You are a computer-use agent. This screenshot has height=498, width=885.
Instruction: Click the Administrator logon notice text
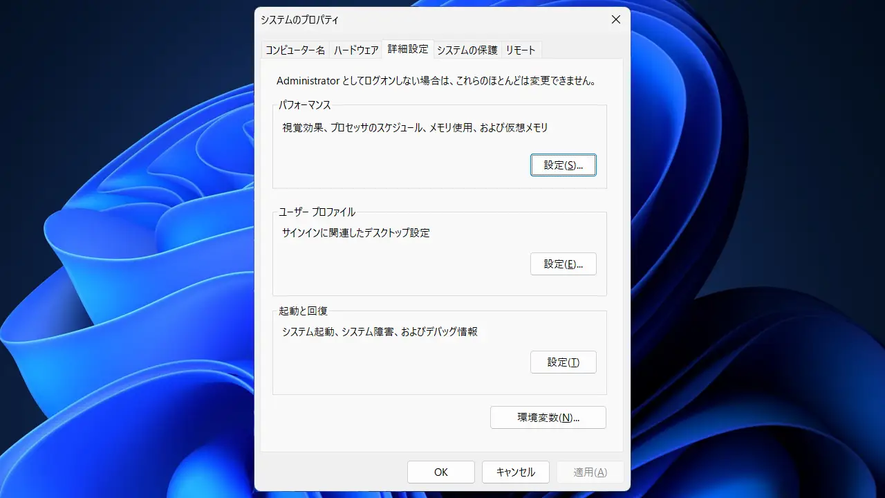(436, 81)
